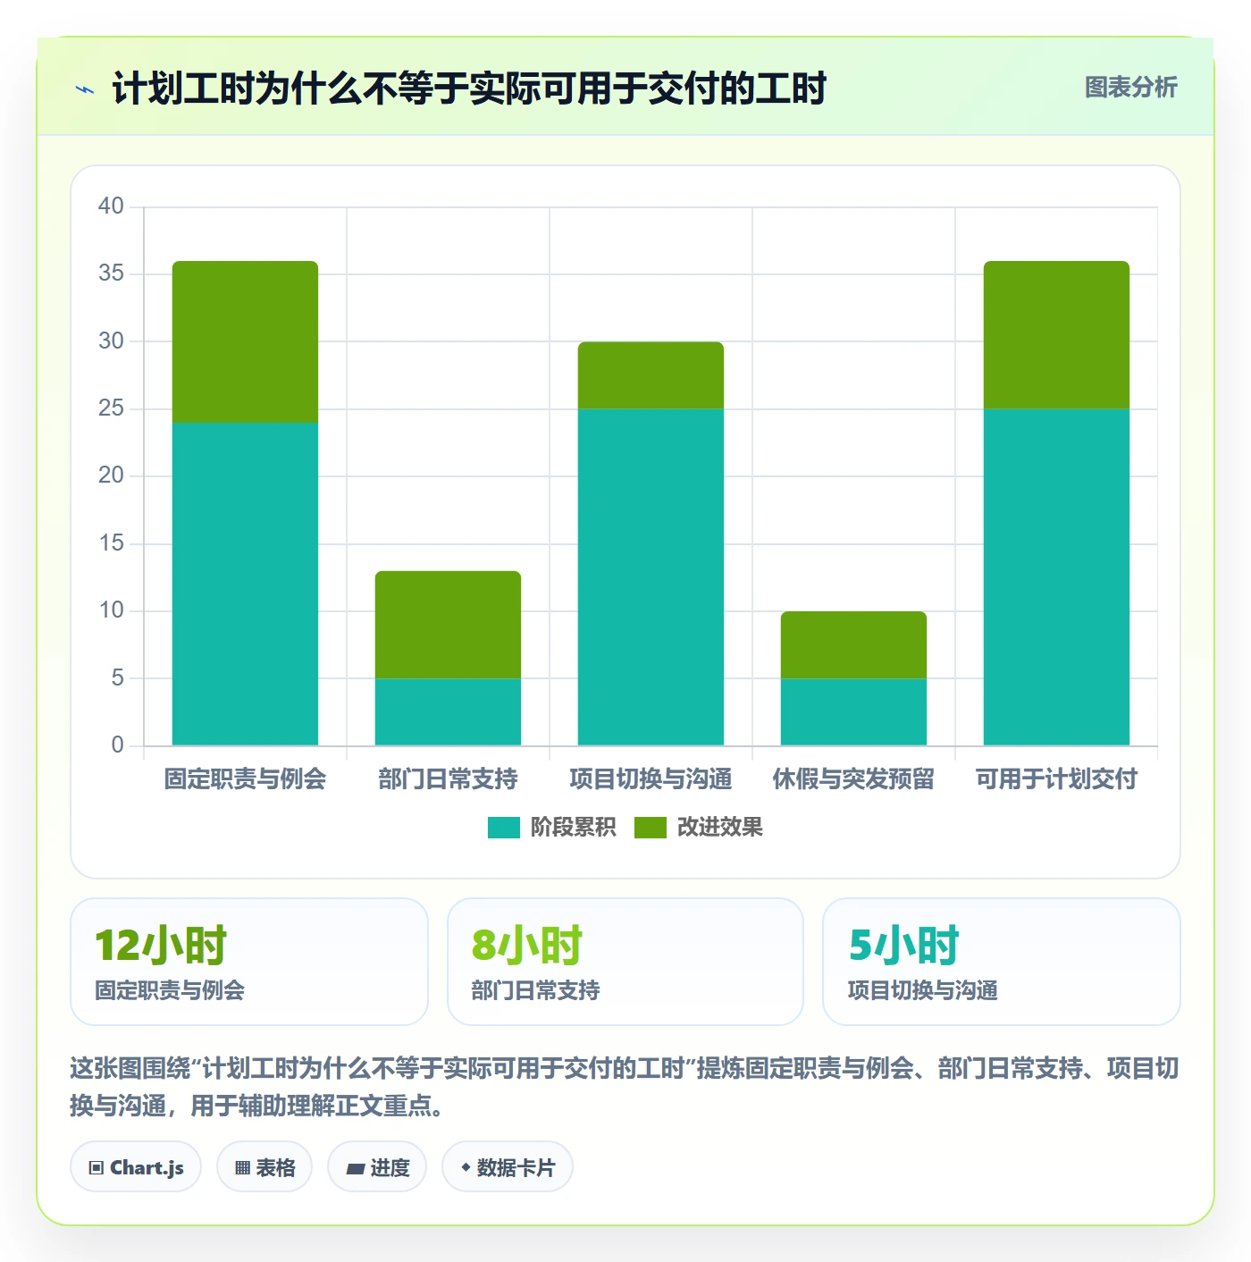Image resolution: width=1251 pixels, height=1262 pixels.
Task: Open the 12小时 固定职责与例会 data card
Action: tap(249, 962)
